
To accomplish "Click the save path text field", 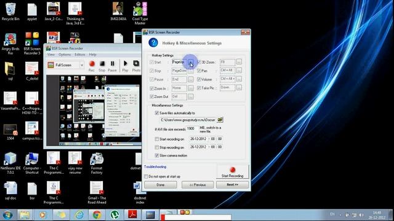I will pos(188,120).
